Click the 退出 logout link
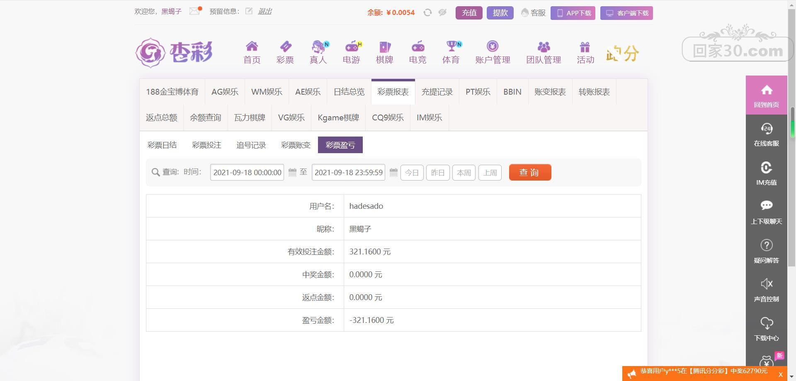The width and height of the screenshot is (796, 381). (265, 11)
